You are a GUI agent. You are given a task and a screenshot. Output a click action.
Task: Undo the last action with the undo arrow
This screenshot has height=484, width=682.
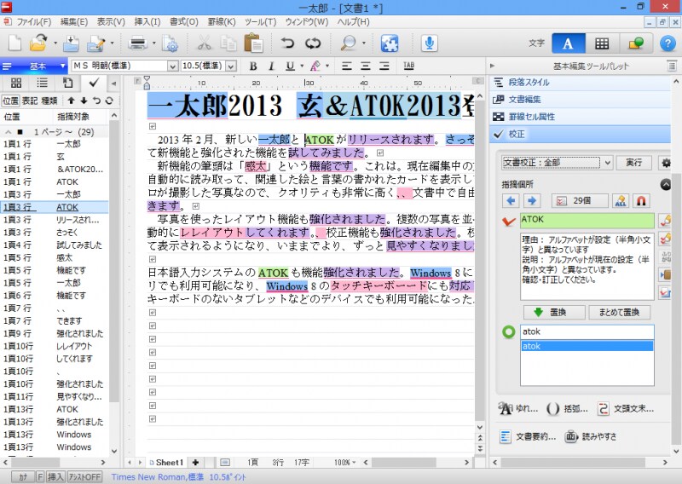287,43
